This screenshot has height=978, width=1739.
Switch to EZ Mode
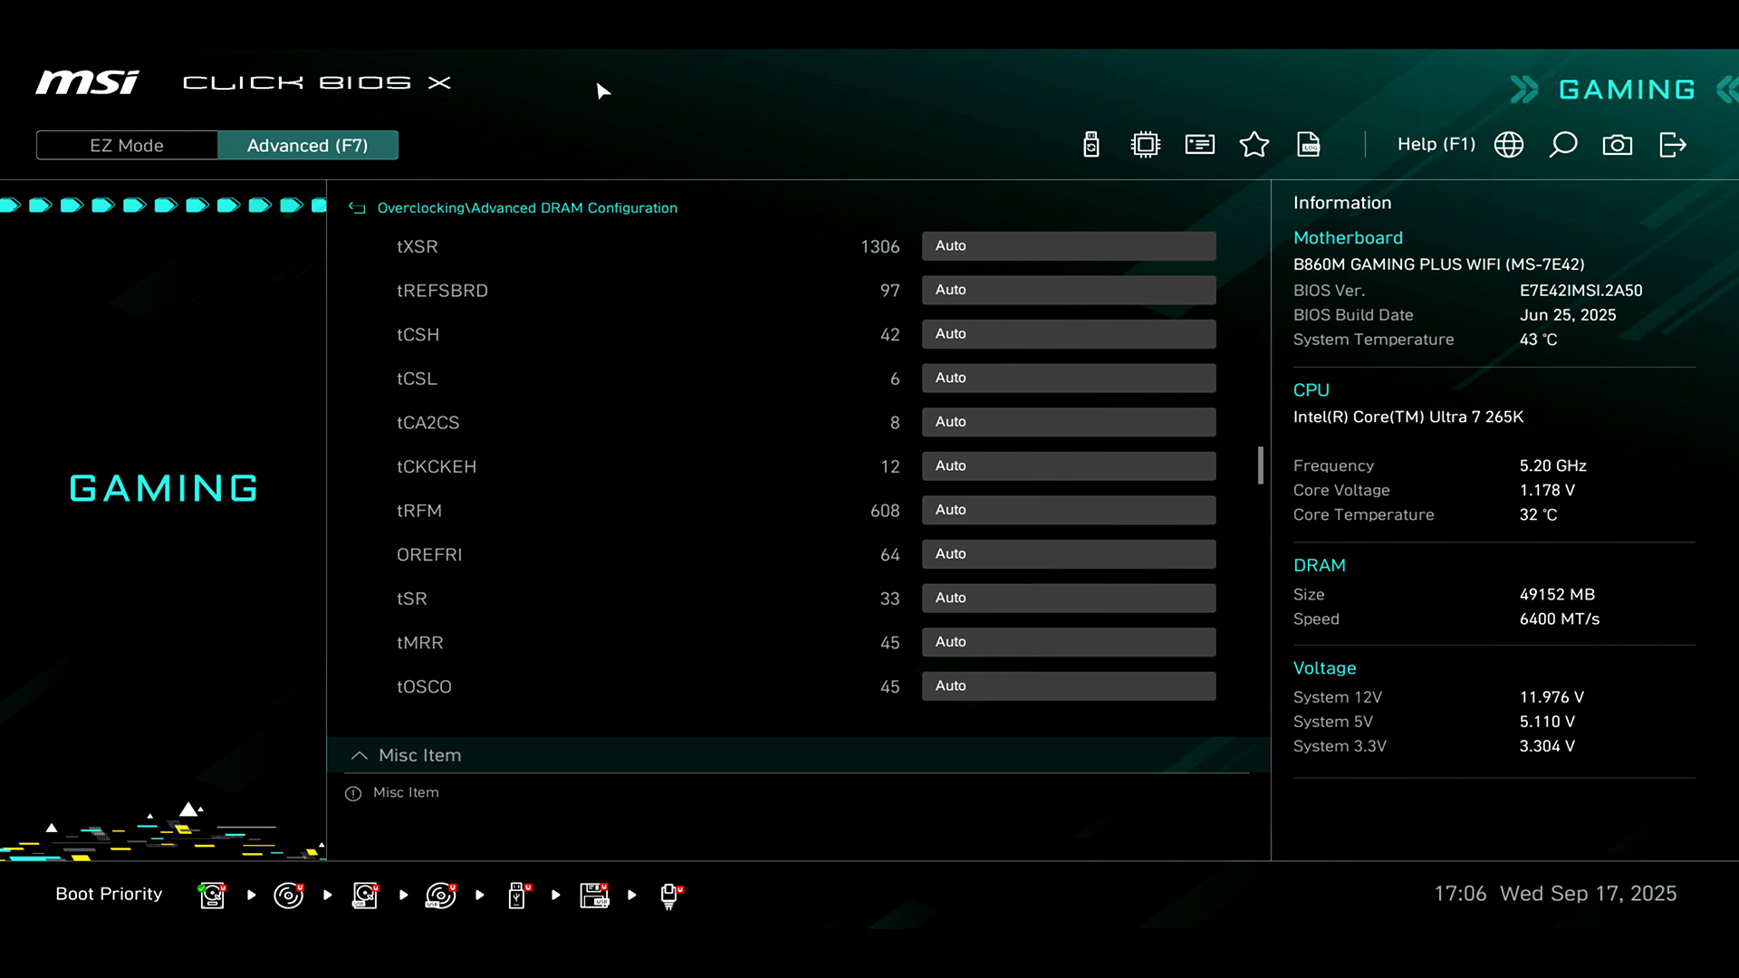click(127, 145)
